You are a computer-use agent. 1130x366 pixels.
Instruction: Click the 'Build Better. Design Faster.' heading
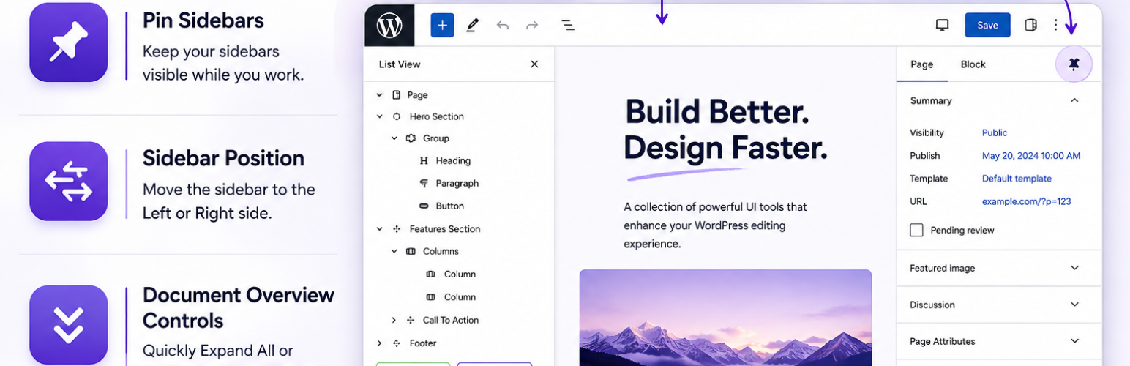click(x=725, y=130)
